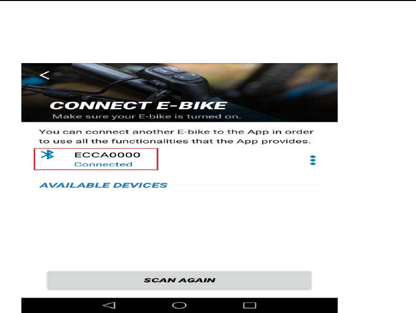Tap the paragraph about connecting another E-bike
The height and width of the screenshot is (313, 416).
176,136
